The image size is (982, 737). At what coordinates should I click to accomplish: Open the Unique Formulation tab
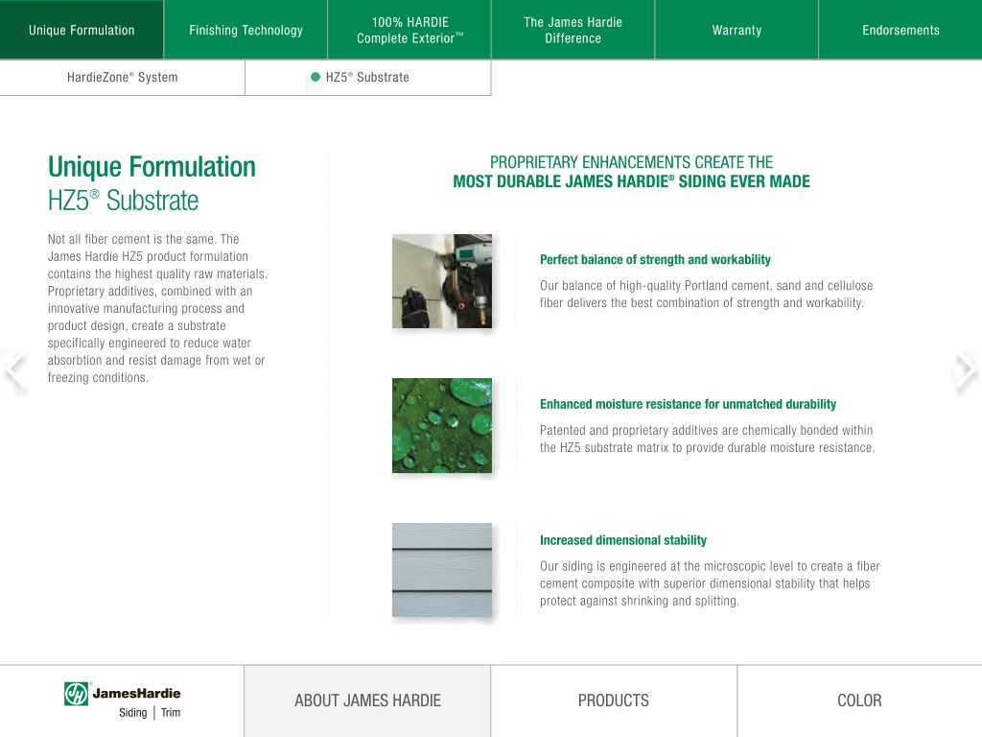click(x=82, y=30)
